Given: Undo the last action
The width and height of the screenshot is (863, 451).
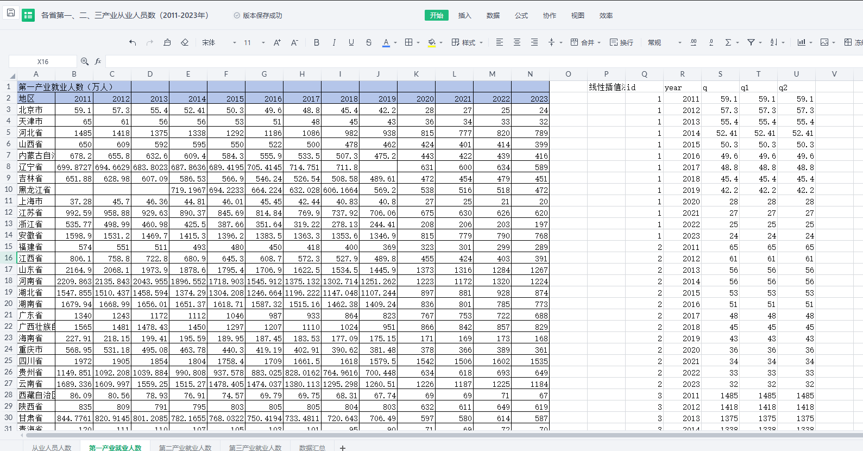Looking at the screenshot, I should [x=133, y=42].
